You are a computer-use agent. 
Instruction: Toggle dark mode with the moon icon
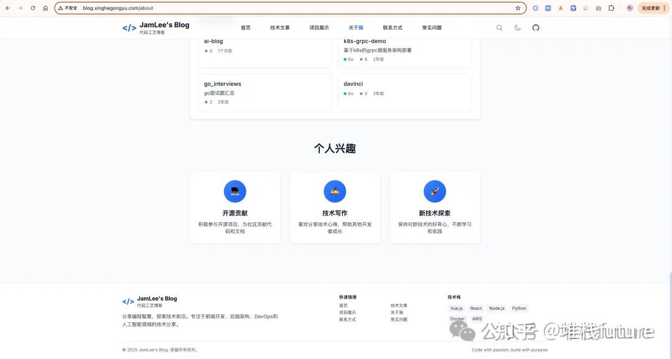(518, 28)
